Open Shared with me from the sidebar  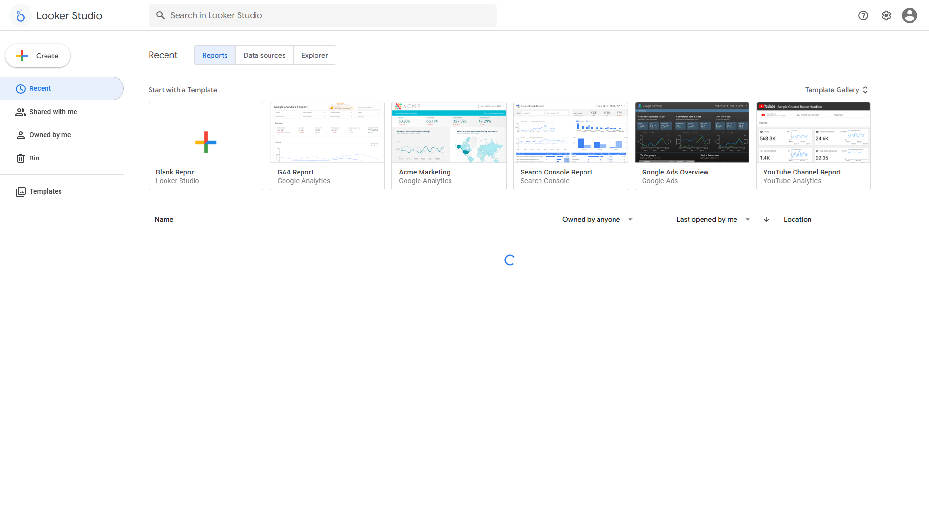click(53, 112)
